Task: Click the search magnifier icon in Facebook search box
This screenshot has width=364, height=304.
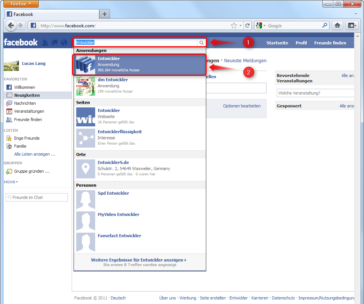Action: [x=201, y=43]
